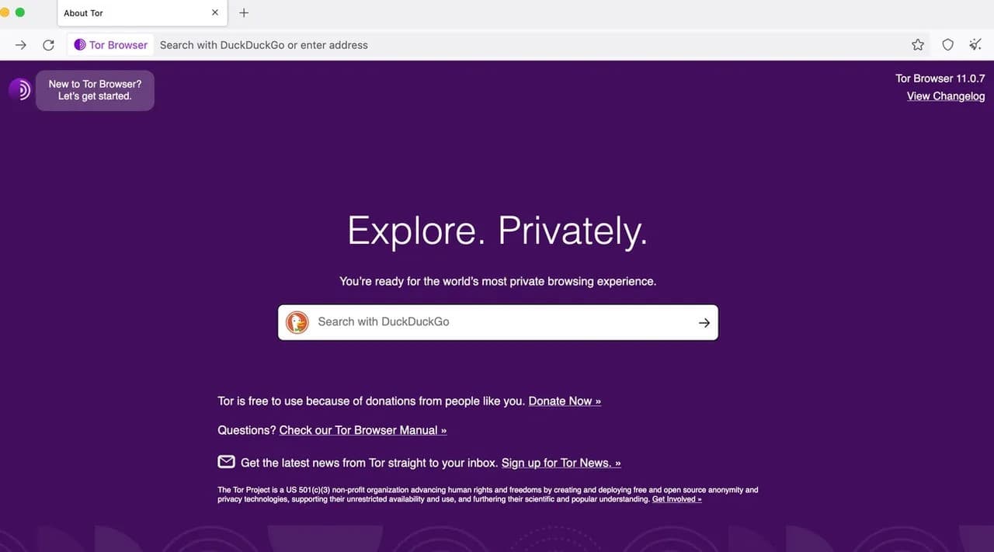
Task: Select the About Tor tab
Action: pyautogui.click(x=132, y=13)
